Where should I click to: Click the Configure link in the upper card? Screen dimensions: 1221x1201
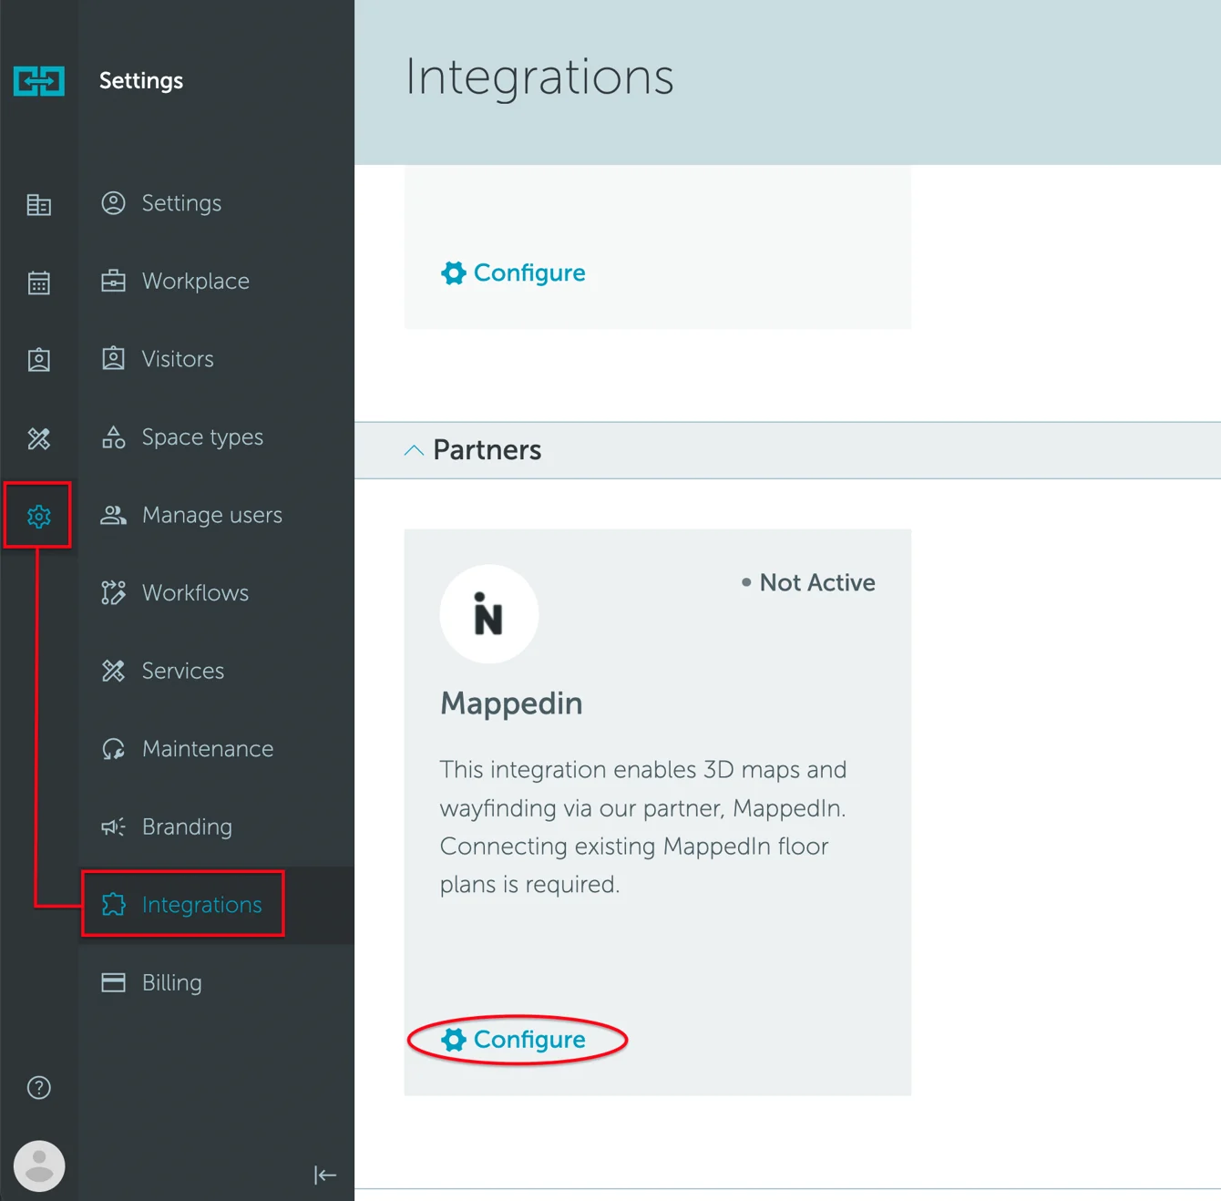coord(512,272)
